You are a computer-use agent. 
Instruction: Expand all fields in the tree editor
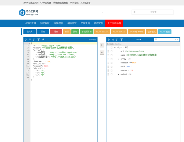pyautogui.click(x=109, y=40)
